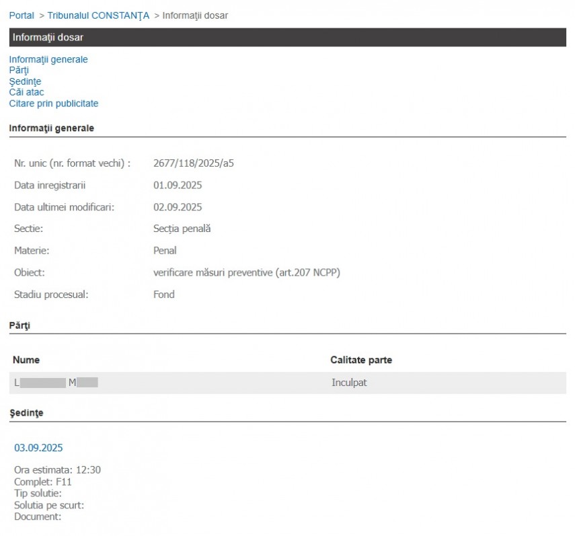The image size is (575, 536).
Task: Click the Complet: F11 line
Action: coord(43,482)
